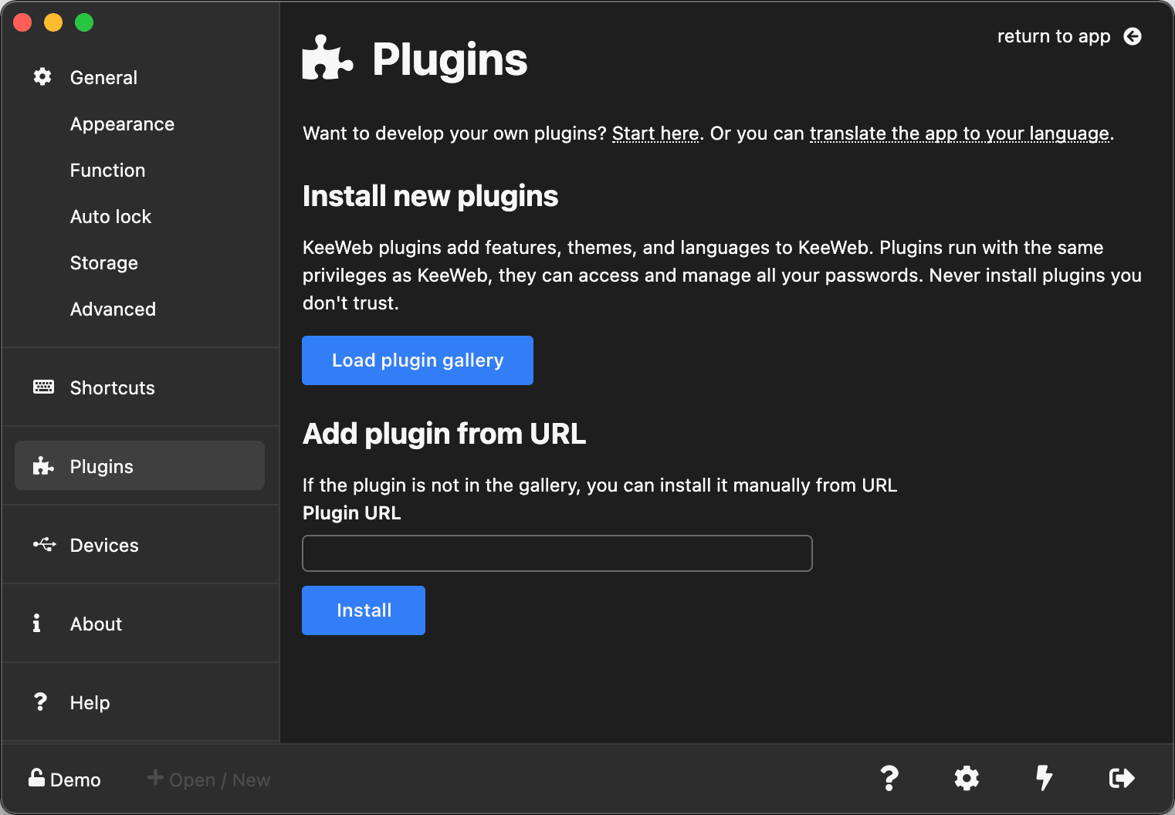Select the gear icon next to General
The height and width of the screenshot is (815, 1175).
coord(42,77)
